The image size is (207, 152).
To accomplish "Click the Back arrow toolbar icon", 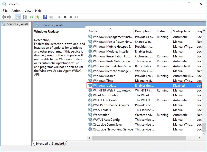I will point(4,17).
